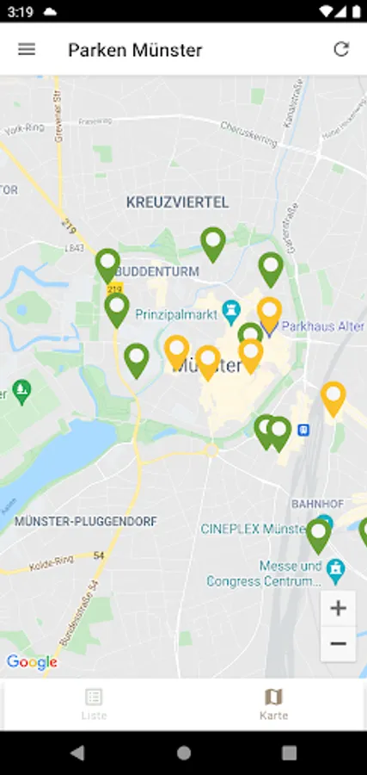Tap the green pin near CINEPLEX Münster
Image resolution: width=367 pixels, height=775 pixels.
pos(319,536)
